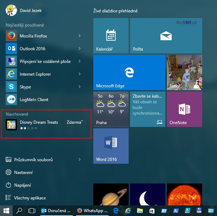Click Disney Dream Treats star rating
The height and width of the screenshot is (216, 217).
(29, 128)
